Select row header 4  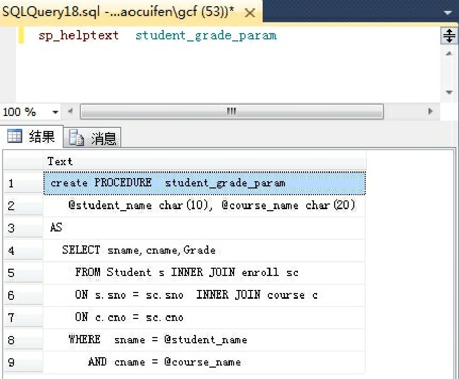point(23,251)
